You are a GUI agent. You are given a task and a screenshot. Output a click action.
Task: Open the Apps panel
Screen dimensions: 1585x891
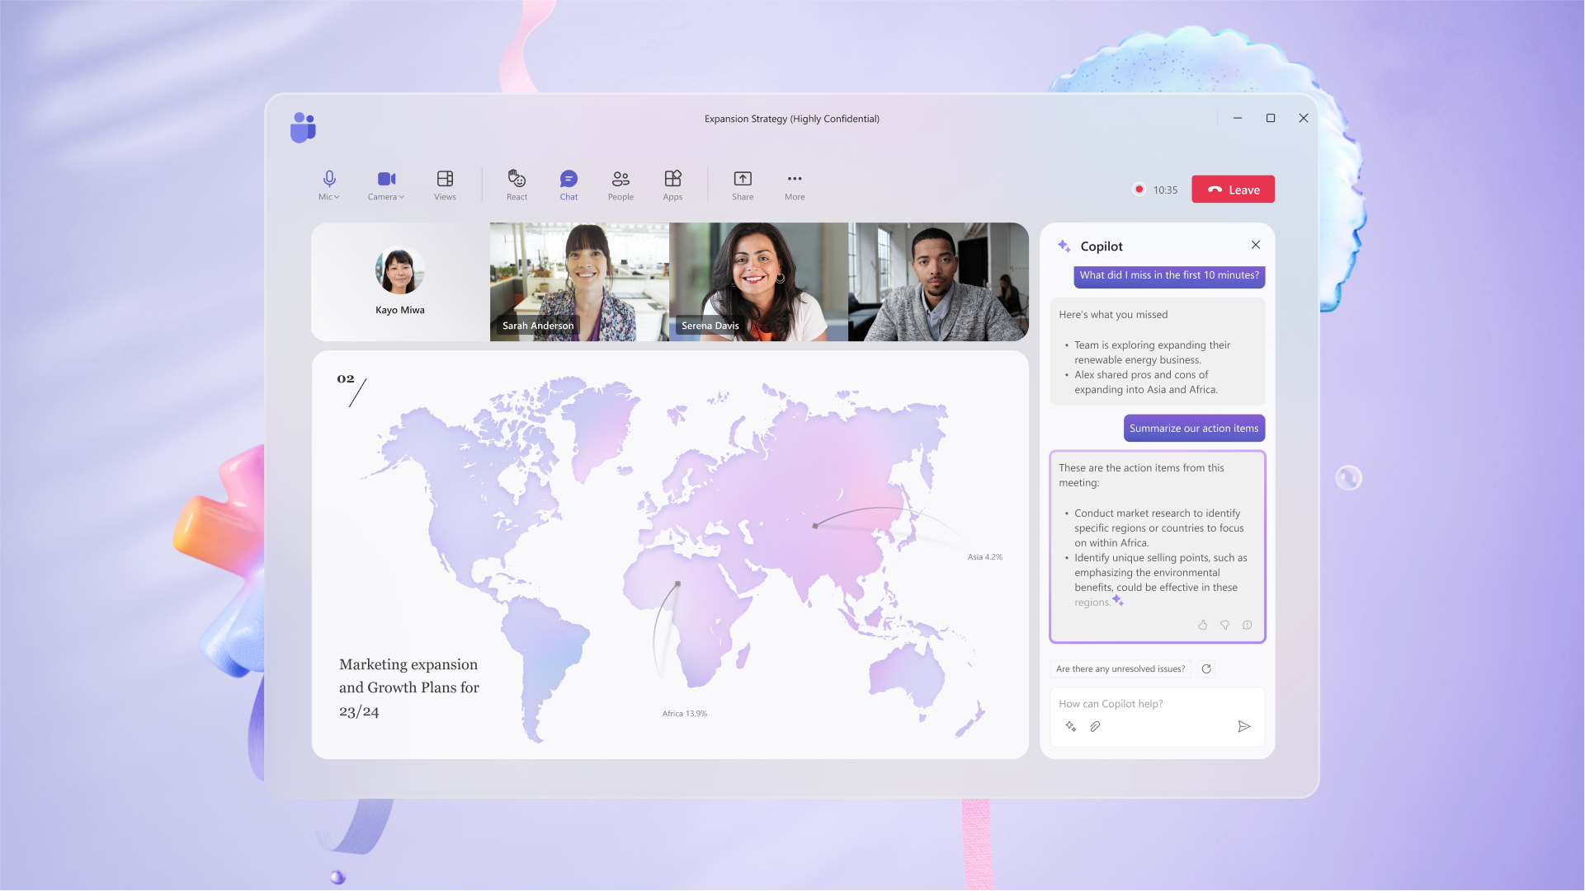pyautogui.click(x=672, y=185)
